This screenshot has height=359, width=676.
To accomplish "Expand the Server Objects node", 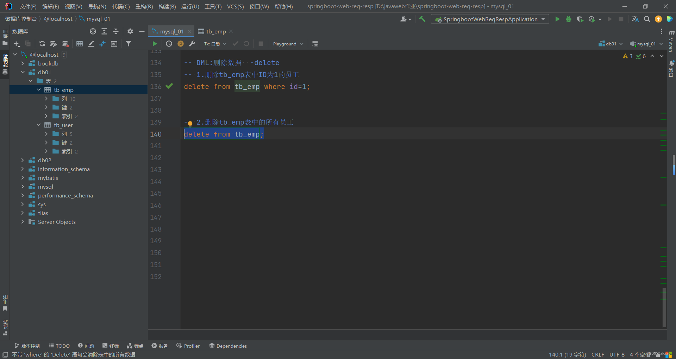I will point(23,222).
